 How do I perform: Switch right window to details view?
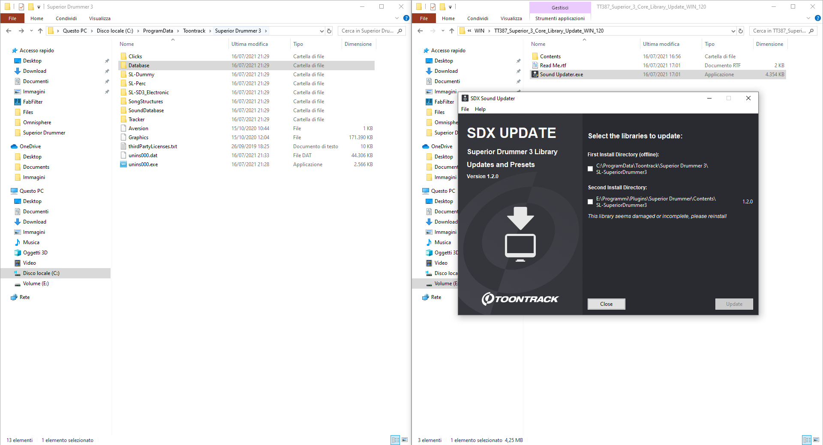click(x=807, y=440)
